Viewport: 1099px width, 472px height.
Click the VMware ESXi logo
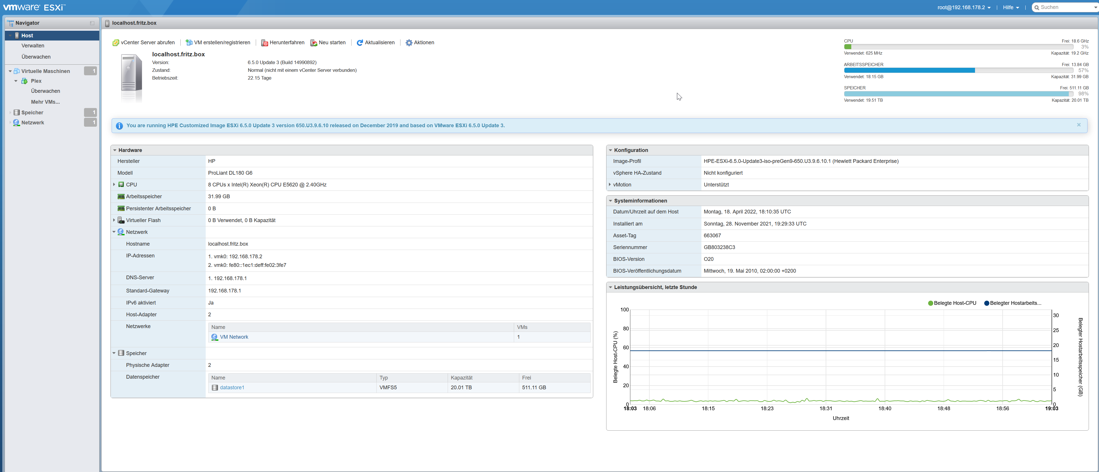point(34,8)
